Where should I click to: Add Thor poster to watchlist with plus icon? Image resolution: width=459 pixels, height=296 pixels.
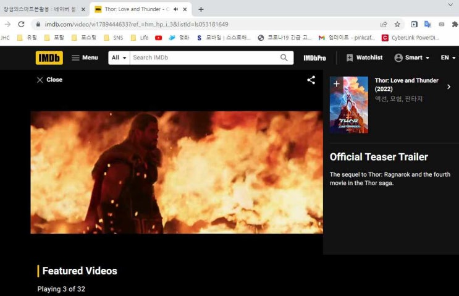pos(336,83)
